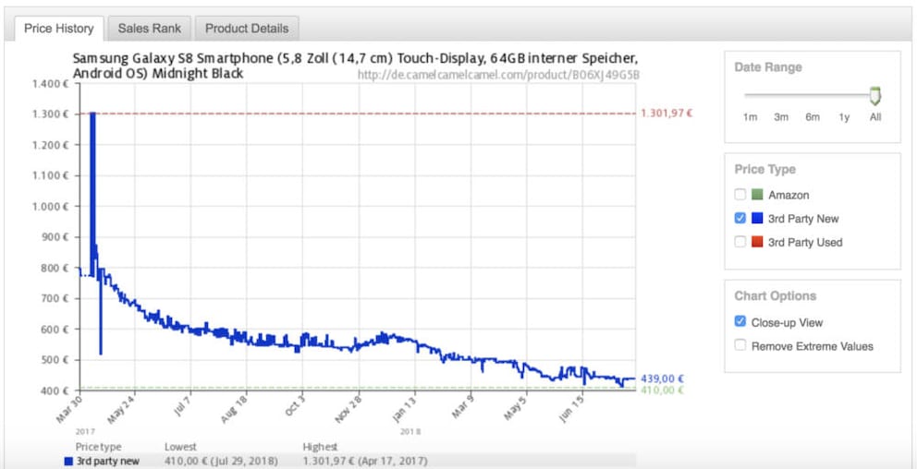Open the Product Details tab
This screenshot has width=917, height=469.
point(247,29)
